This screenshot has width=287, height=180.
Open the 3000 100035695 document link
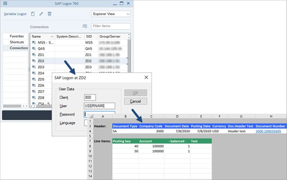tap(268, 131)
